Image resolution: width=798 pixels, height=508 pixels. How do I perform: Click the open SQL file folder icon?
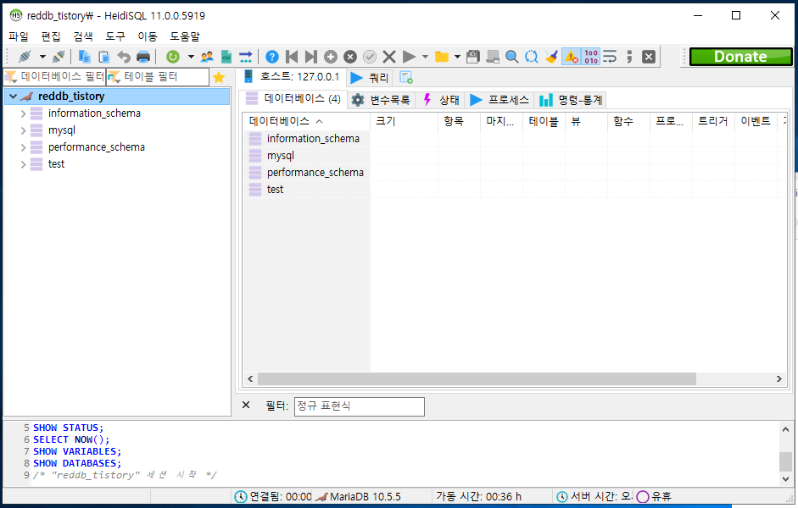[x=442, y=57]
